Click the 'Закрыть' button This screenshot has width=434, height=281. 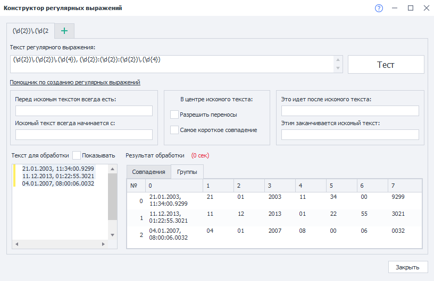click(x=407, y=267)
